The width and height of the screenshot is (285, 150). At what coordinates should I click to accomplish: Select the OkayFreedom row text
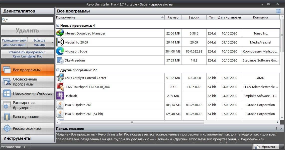pyautogui.click(x=75, y=60)
